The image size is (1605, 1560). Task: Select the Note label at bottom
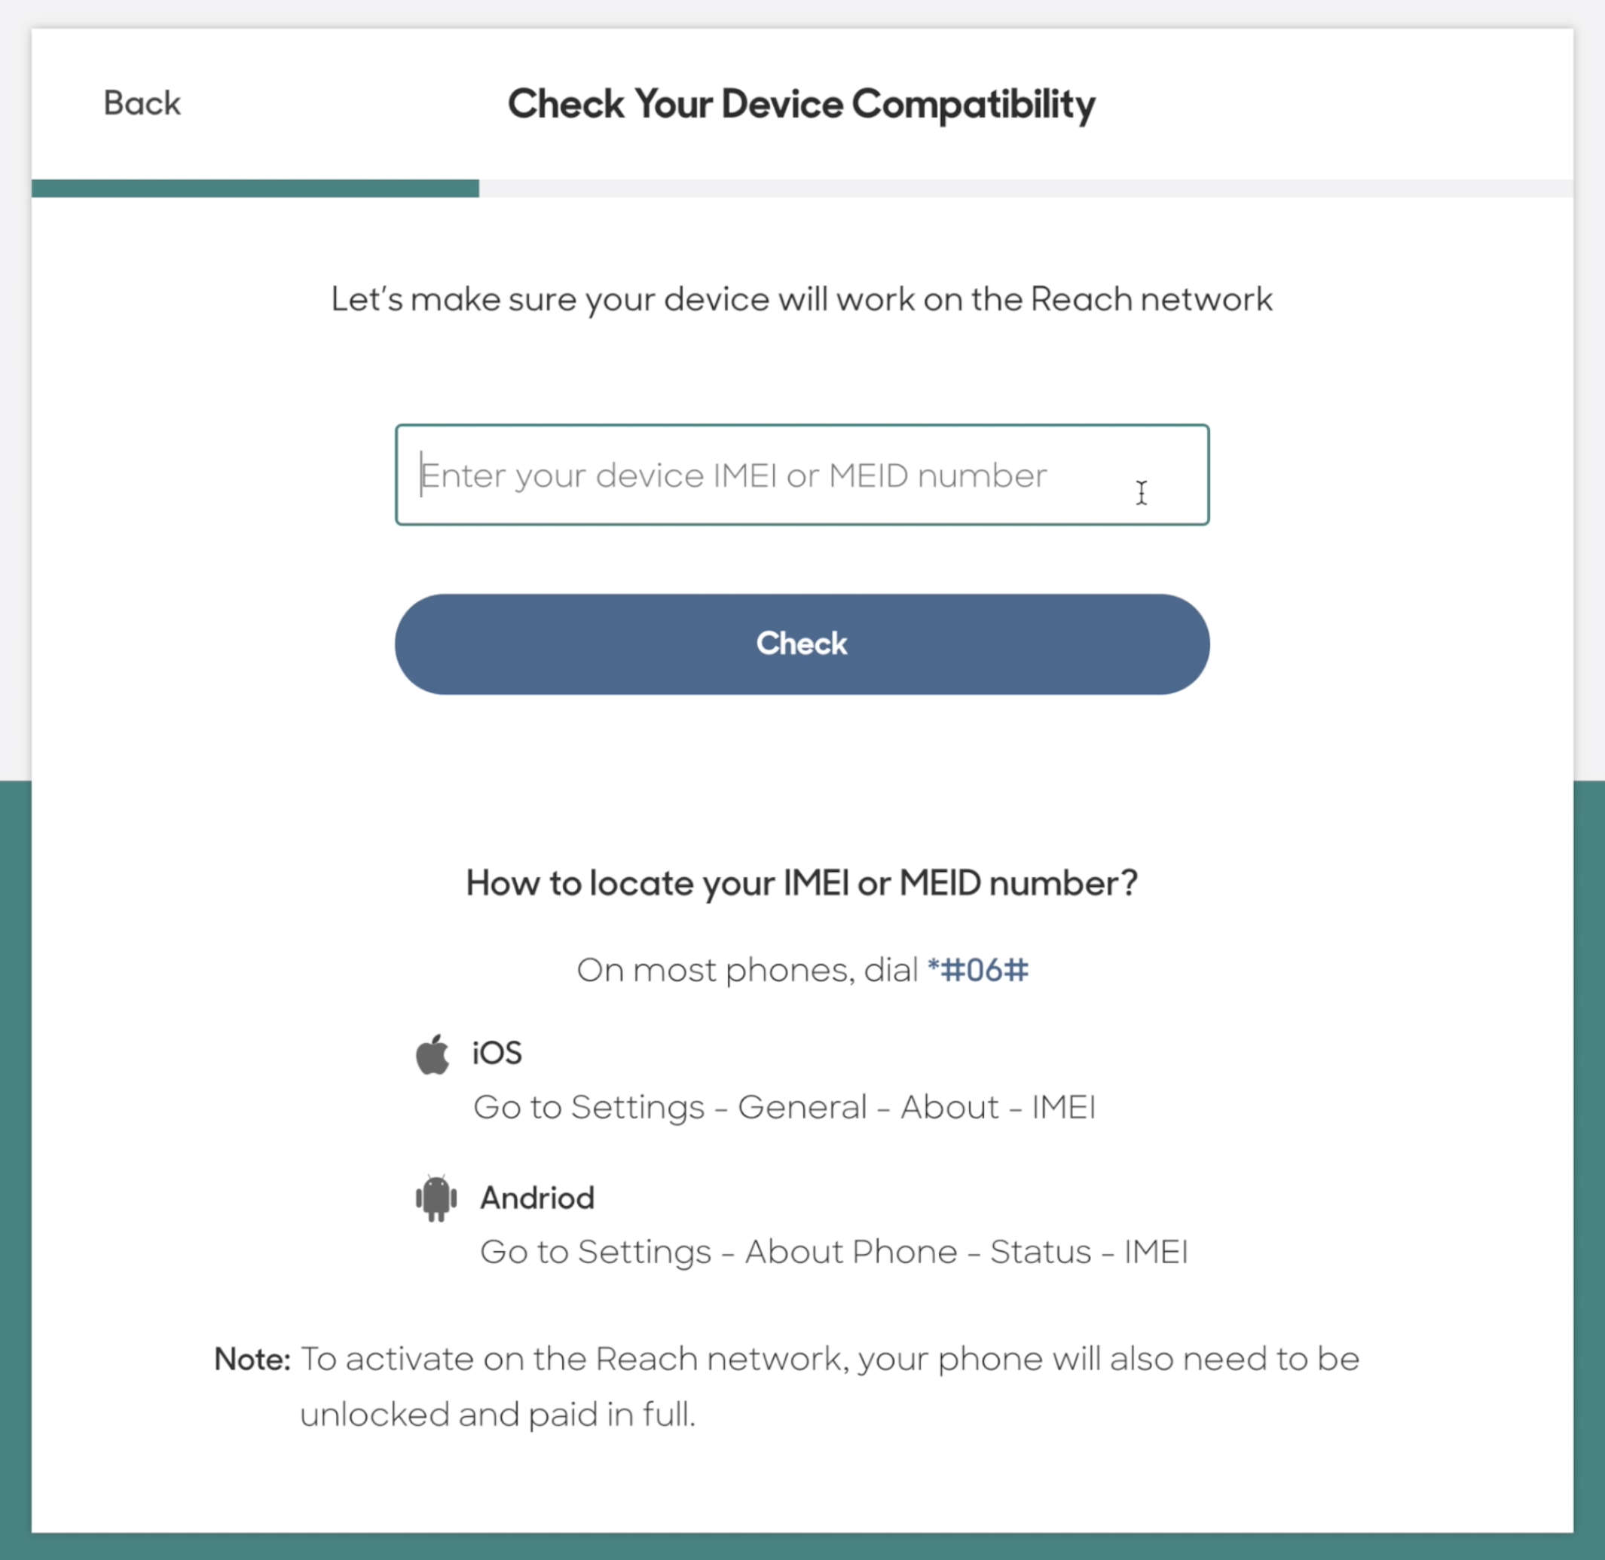(252, 1360)
